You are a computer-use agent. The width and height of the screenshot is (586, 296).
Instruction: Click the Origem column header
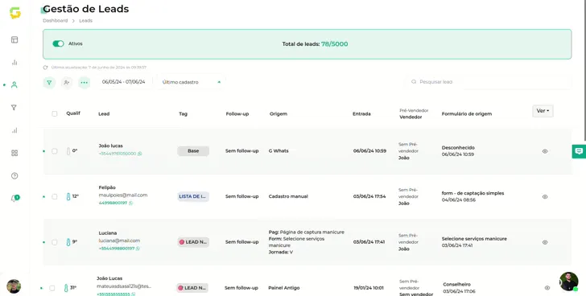[279, 114]
